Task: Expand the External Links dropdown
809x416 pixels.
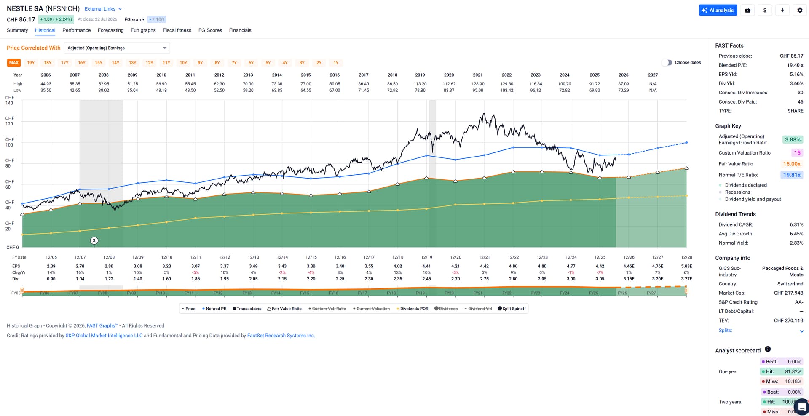Action: (103, 9)
